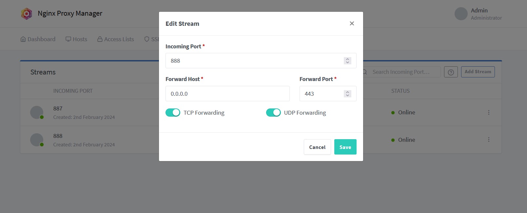Open the Access Lists page
Viewport: 527px width, 213px height.
pos(116,39)
